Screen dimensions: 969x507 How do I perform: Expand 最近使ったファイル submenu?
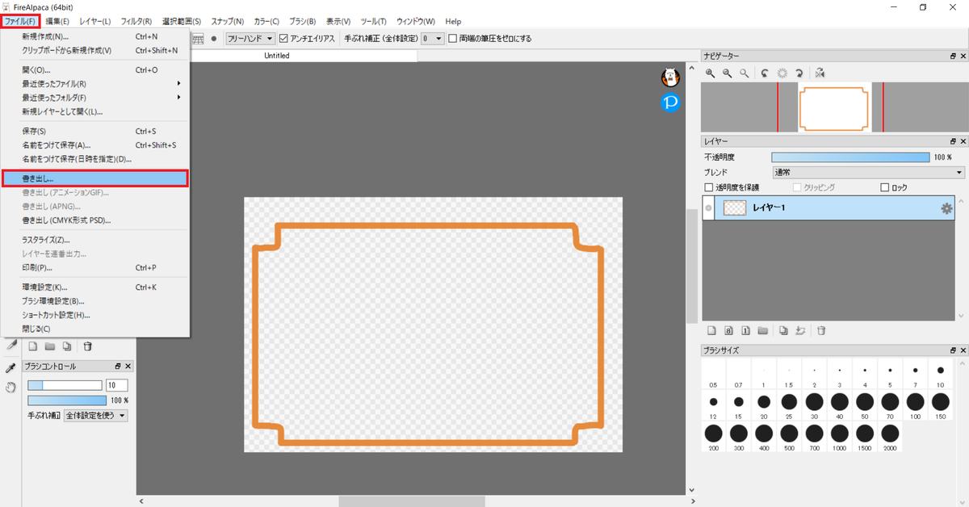(x=95, y=83)
